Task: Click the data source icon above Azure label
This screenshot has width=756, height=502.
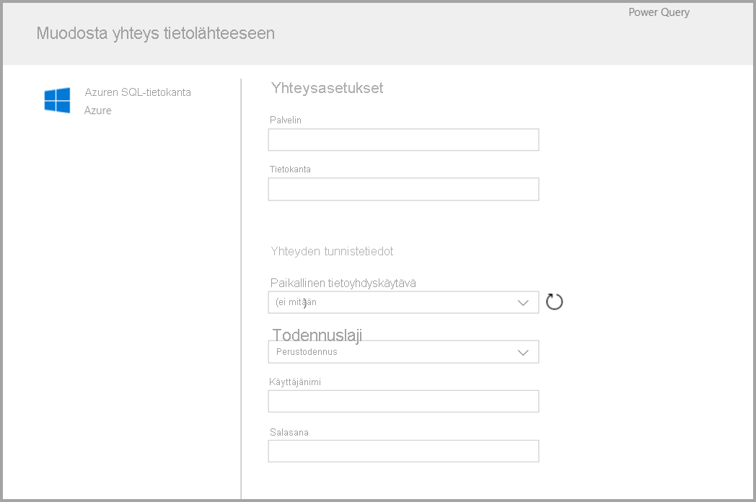Action: tap(56, 100)
